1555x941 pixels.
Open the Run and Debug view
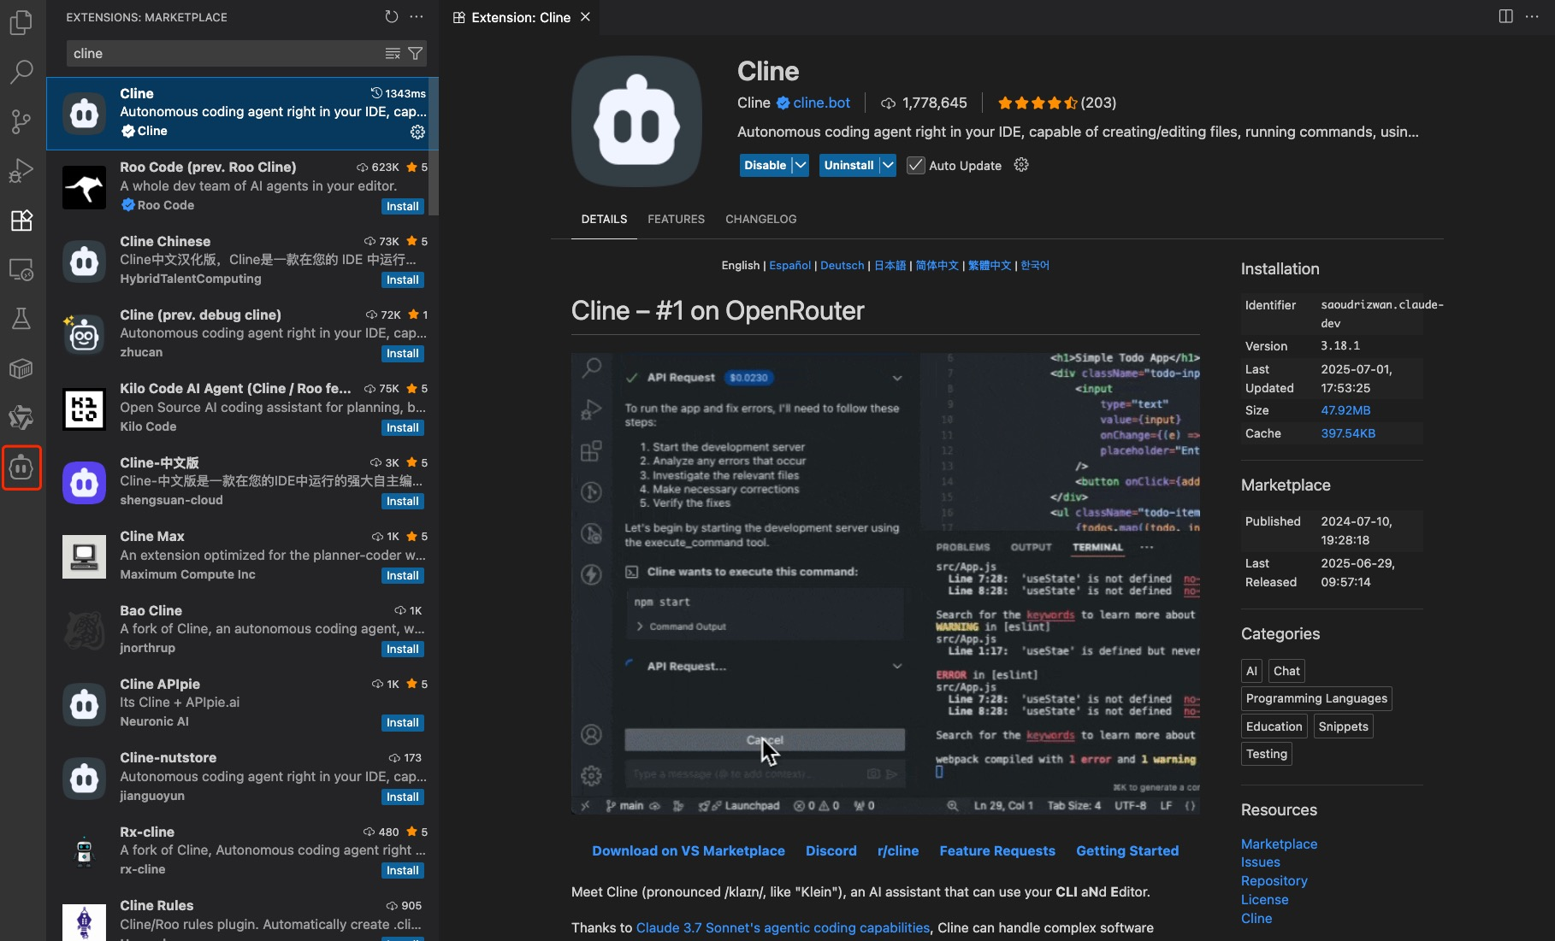(x=21, y=171)
